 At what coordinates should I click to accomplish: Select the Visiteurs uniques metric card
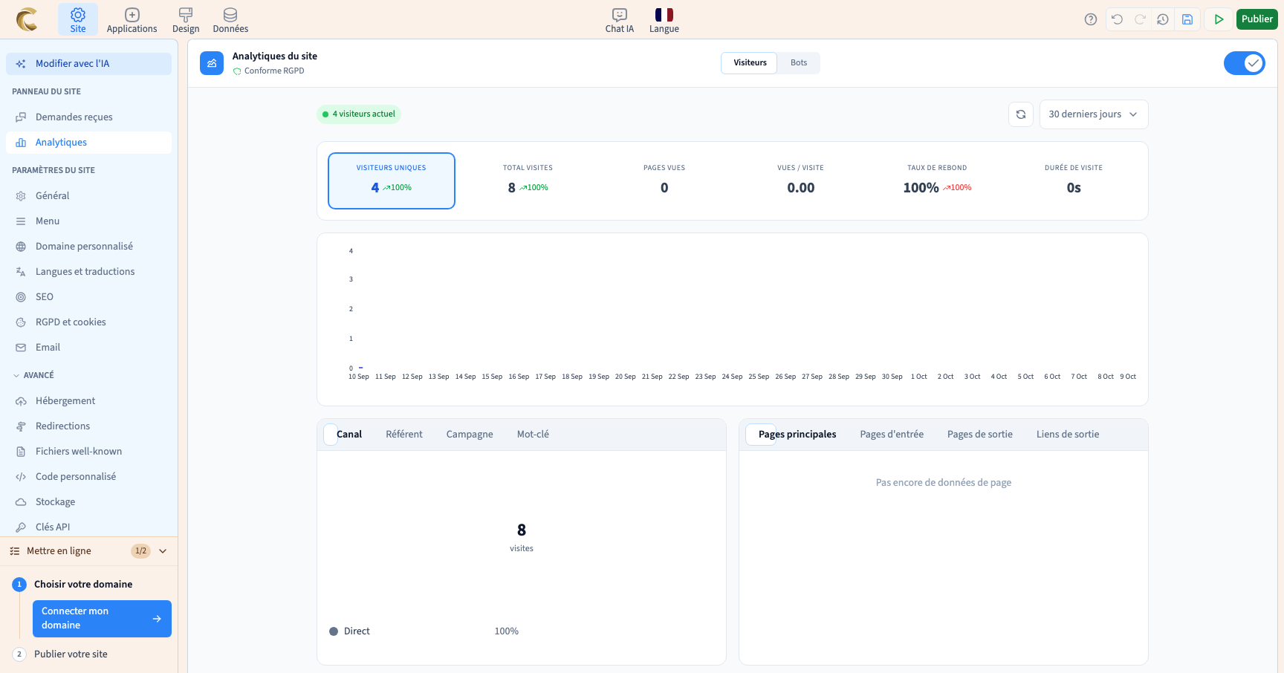(x=392, y=181)
